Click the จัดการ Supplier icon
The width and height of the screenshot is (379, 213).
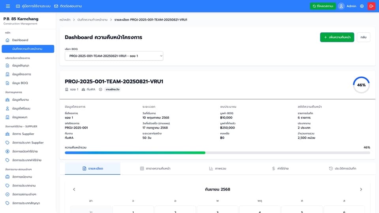tap(8, 134)
